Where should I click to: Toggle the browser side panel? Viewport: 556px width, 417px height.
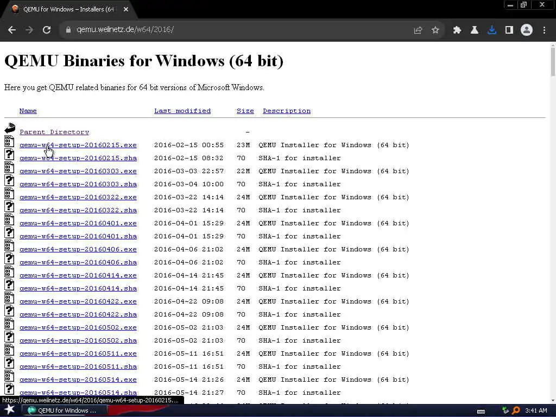pos(509,30)
